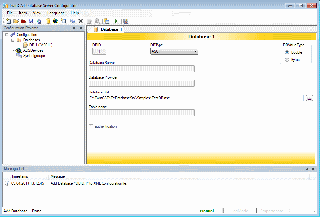Click the Database Server field
320x217 pixels.
(141, 69)
